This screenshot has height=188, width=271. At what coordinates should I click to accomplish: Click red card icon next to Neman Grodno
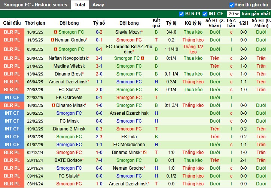(x=52, y=40)
